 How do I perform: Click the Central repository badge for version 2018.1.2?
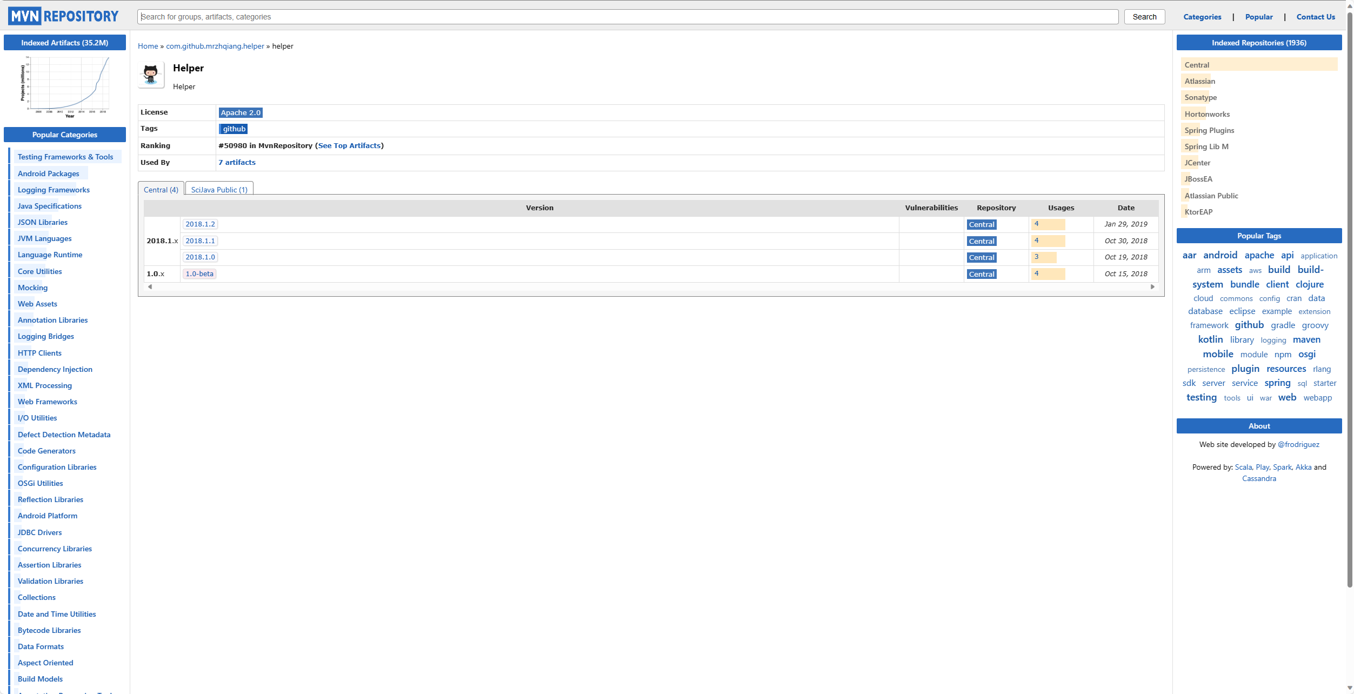tap(981, 223)
